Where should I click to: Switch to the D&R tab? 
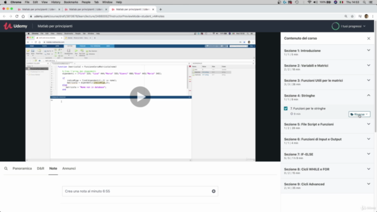[x=41, y=168]
